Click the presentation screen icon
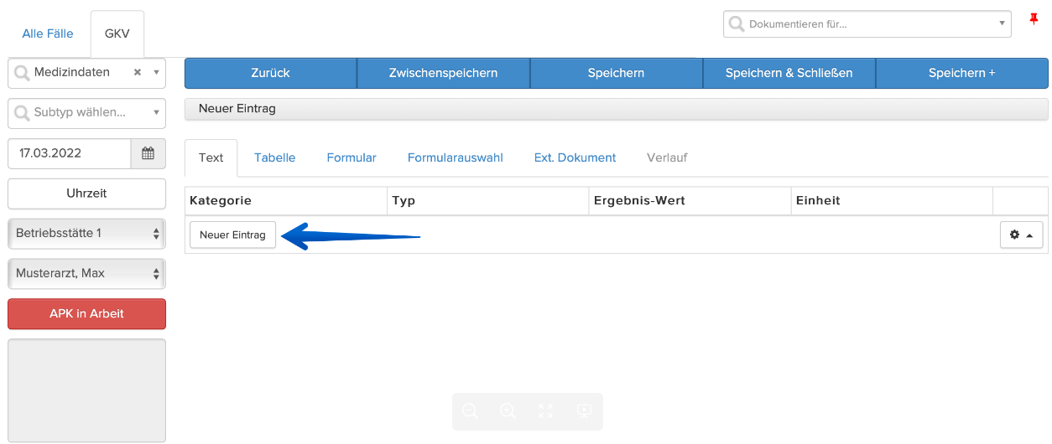 [x=585, y=411]
